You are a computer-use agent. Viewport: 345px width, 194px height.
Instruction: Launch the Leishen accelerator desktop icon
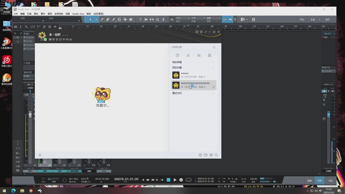pos(6,79)
